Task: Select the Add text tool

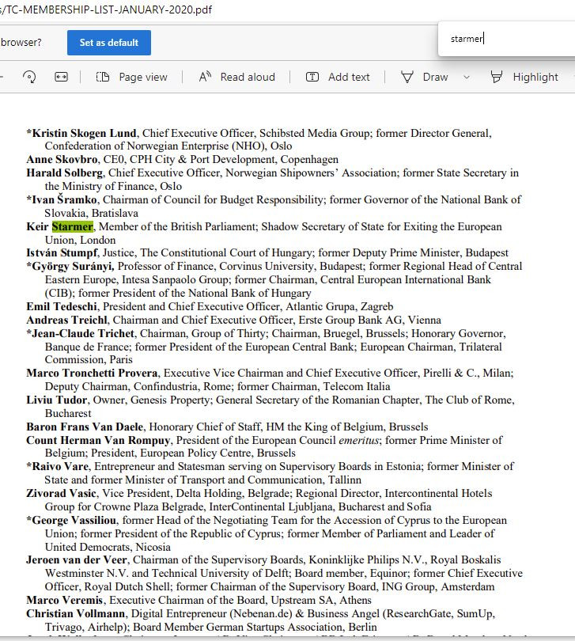Action: pos(338,77)
